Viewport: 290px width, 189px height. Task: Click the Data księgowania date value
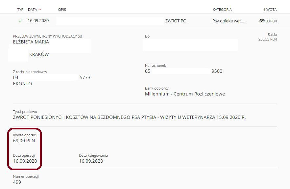[x=91, y=161]
